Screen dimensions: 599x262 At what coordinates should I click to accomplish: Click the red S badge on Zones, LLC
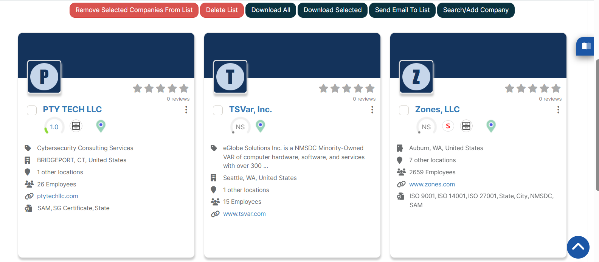pyautogui.click(x=448, y=126)
